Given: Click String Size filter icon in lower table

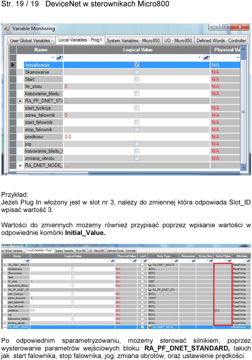Looking at the screenshot, I should click(x=211, y=261).
